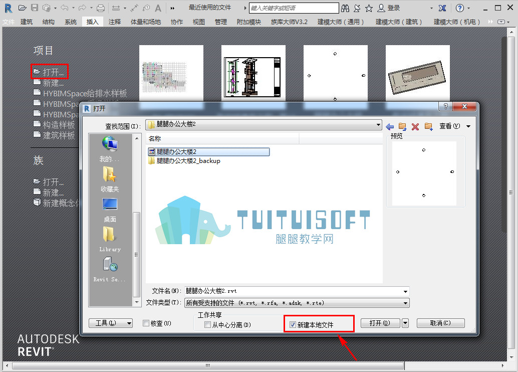The image size is (518, 372).
Task: Enable the 从中心分离 checkbox
Action: pyautogui.click(x=207, y=325)
